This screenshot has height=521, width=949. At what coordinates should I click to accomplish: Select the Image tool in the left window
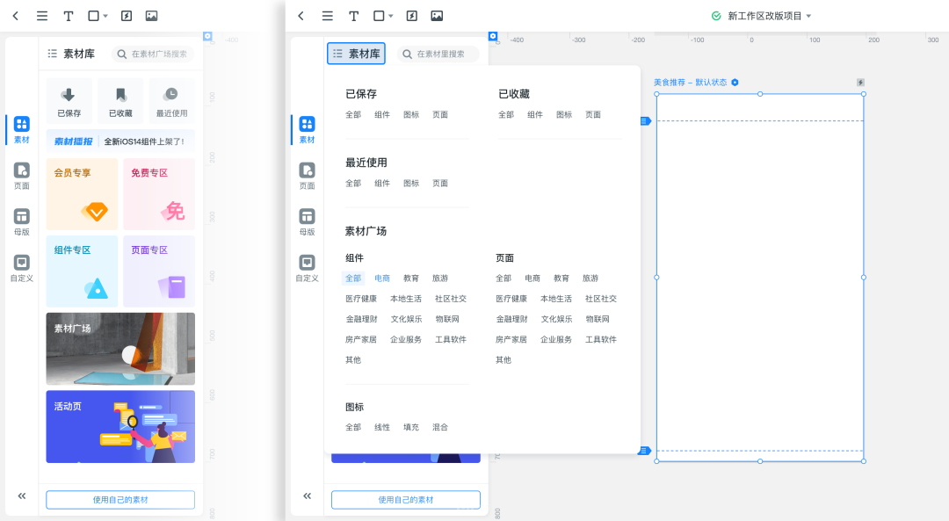pos(151,16)
